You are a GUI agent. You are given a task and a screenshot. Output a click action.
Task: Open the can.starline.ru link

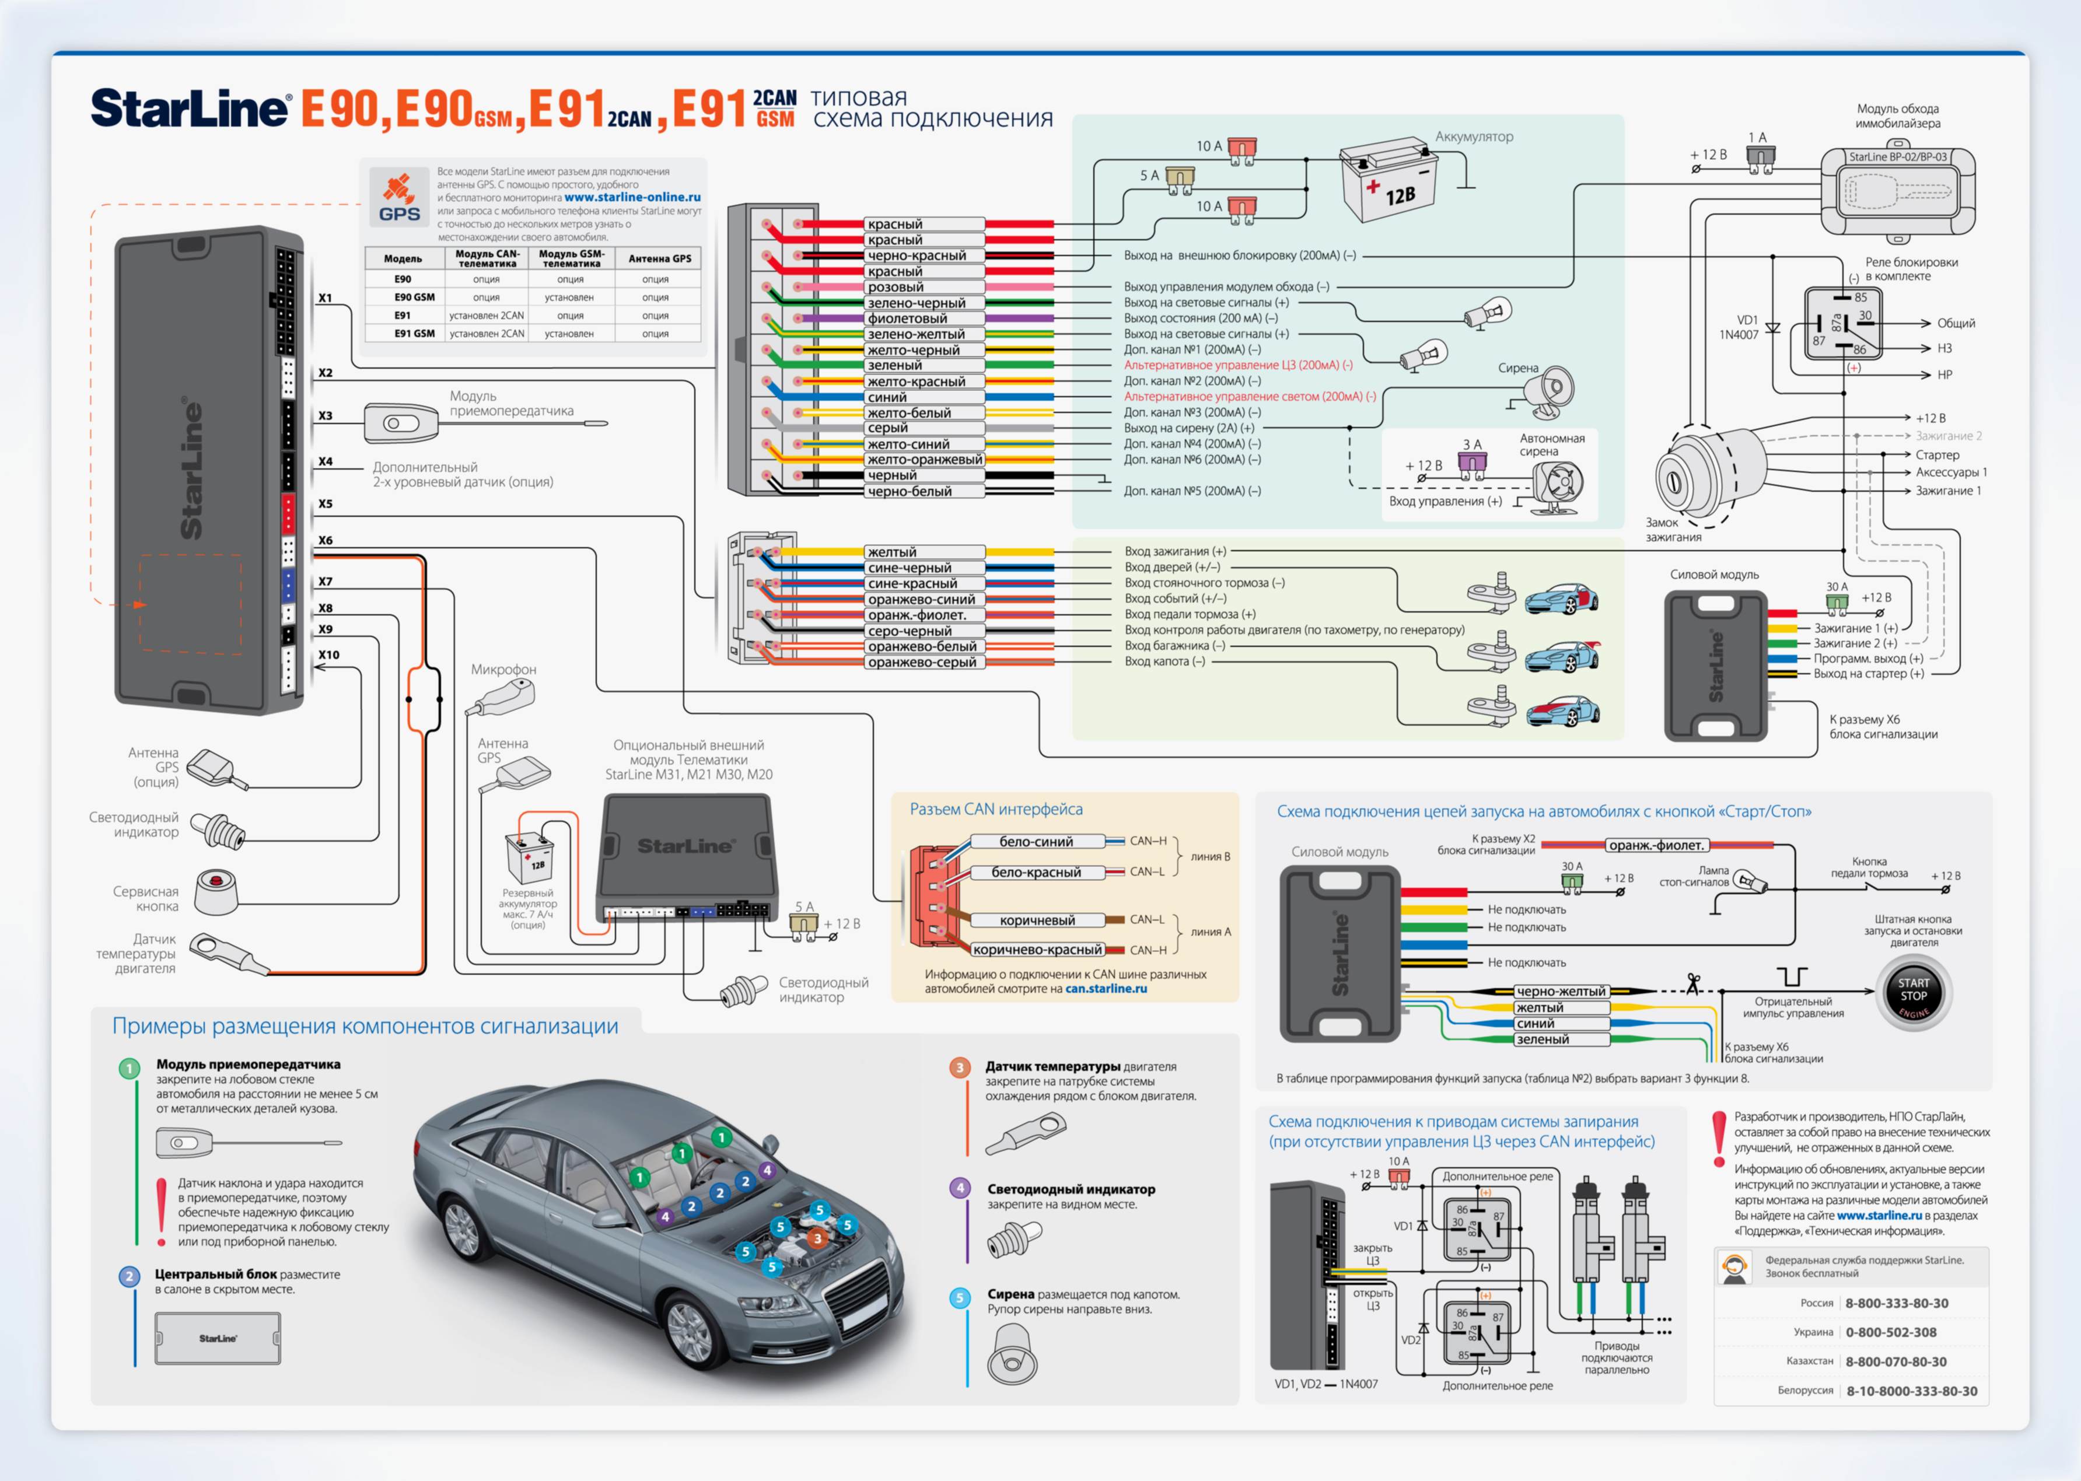(1105, 989)
